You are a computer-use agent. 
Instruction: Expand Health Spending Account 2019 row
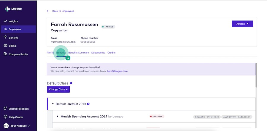point(58,117)
